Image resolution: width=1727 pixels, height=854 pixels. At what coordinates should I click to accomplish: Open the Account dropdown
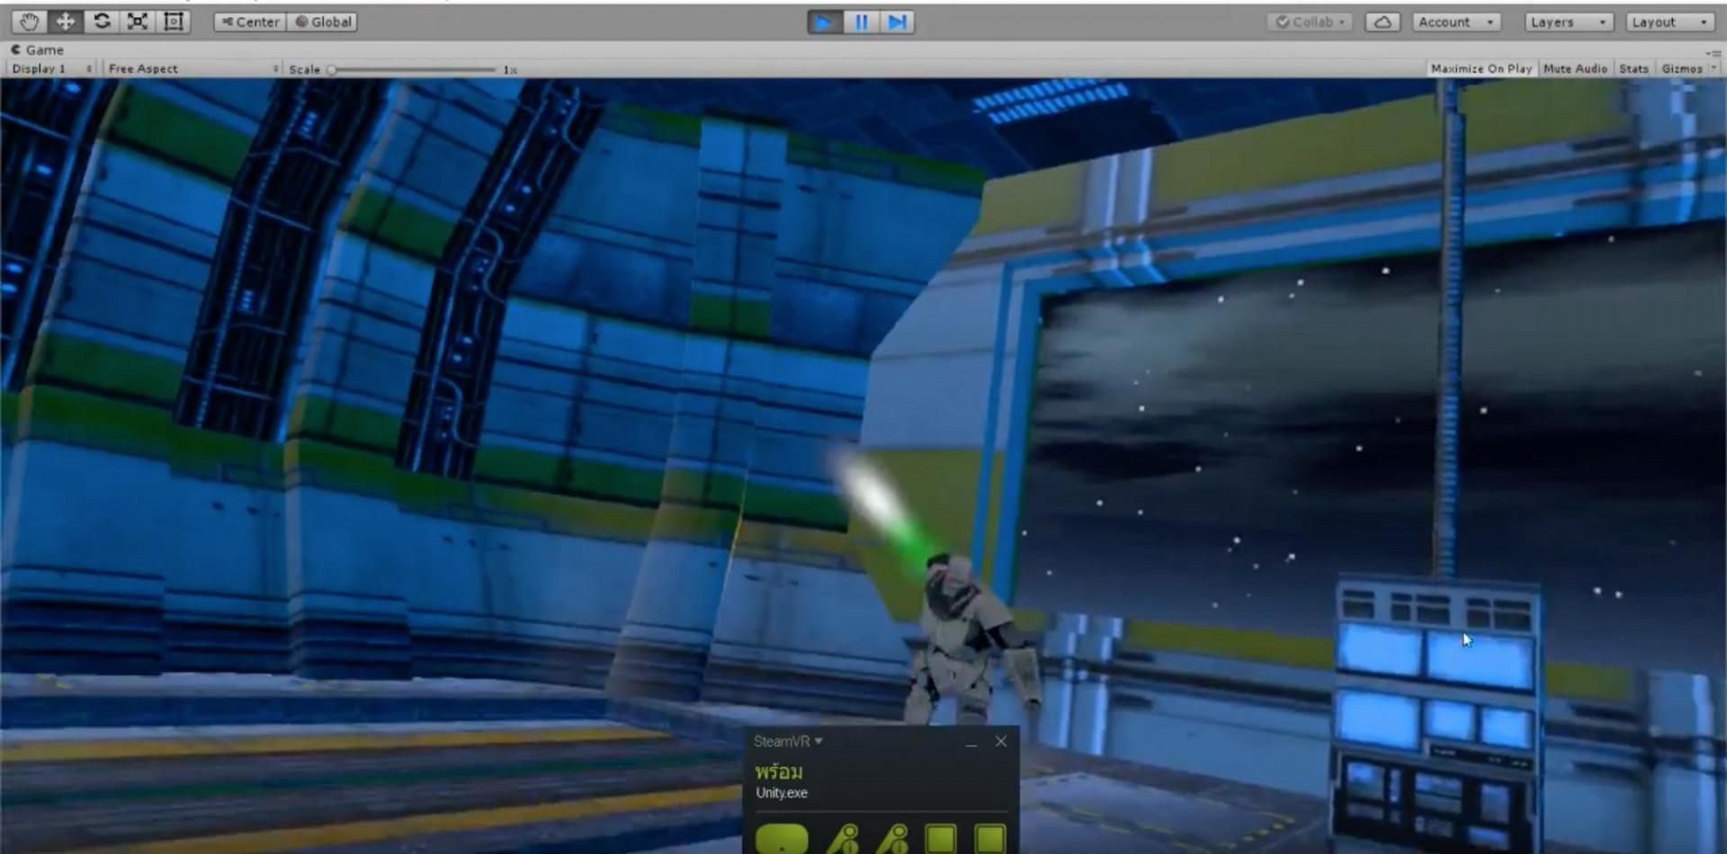(x=1456, y=22)
